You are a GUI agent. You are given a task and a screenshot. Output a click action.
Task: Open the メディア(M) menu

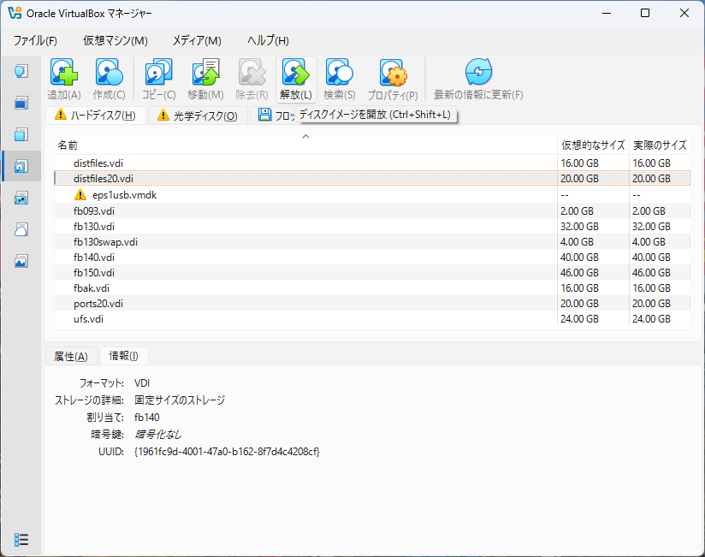pyautogui.click(x=197, y=41)
